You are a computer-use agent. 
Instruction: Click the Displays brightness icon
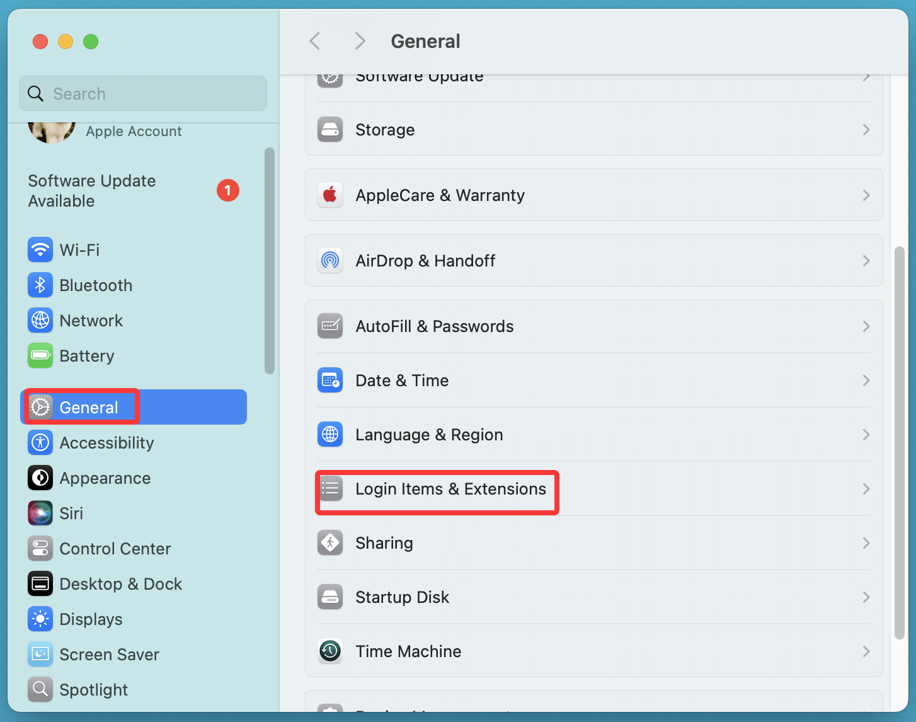pyautogui.click(x=40, y=619)
